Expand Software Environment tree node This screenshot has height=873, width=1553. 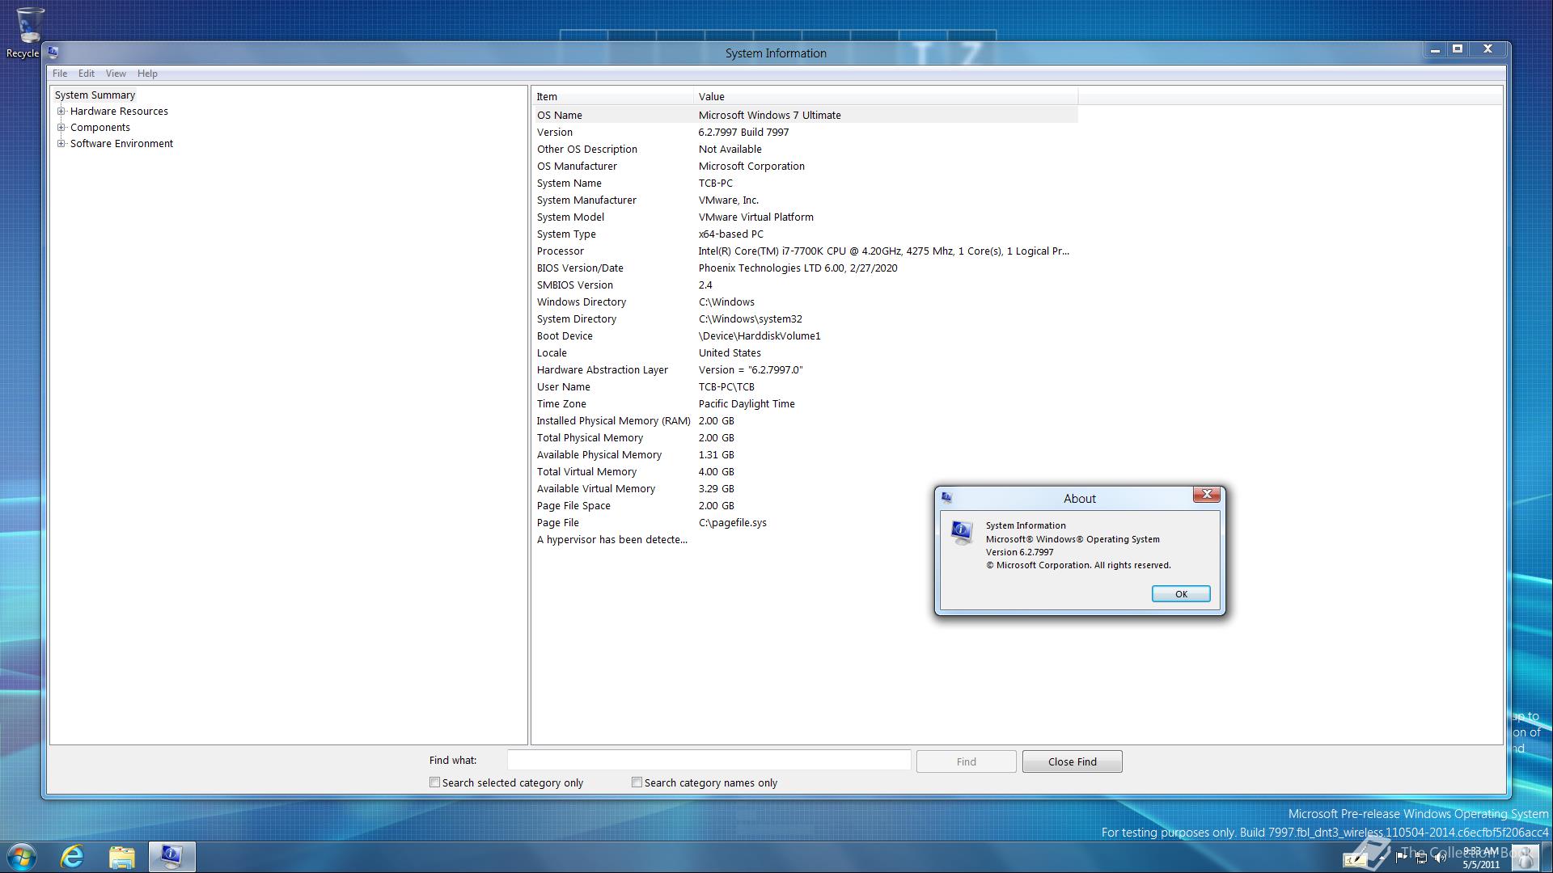61,144
